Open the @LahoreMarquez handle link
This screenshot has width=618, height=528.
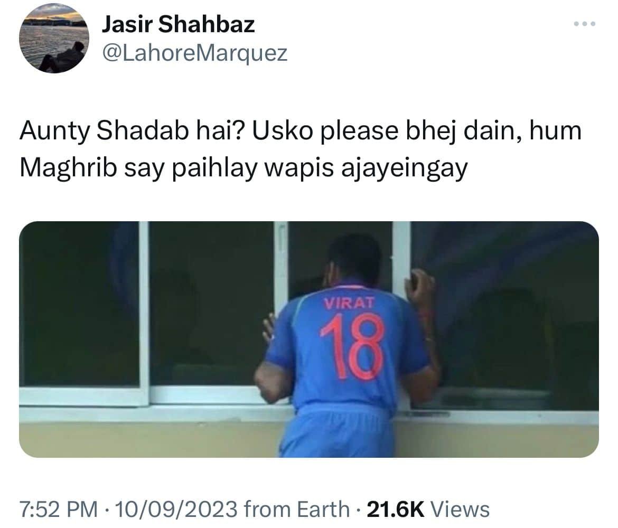point(195,53)
